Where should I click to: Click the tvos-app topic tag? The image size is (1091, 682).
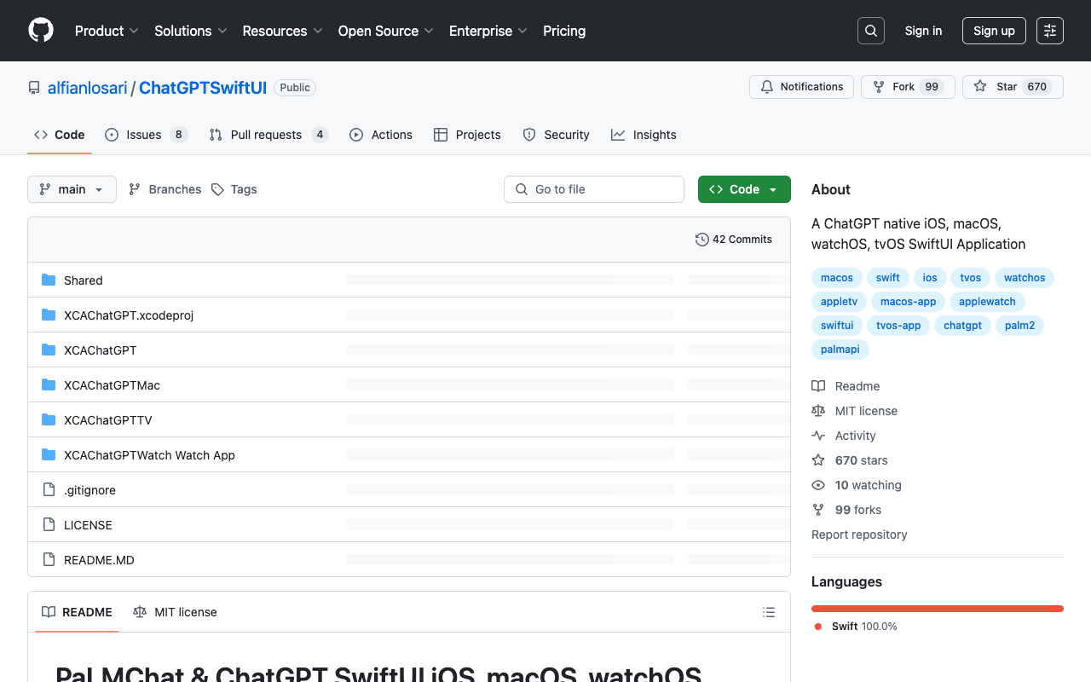(898, 326)
